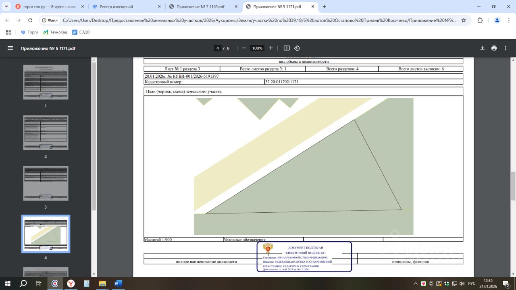Click the fit to page icon
This screenshot has width=516, height=290.
(x=287, y=48)
